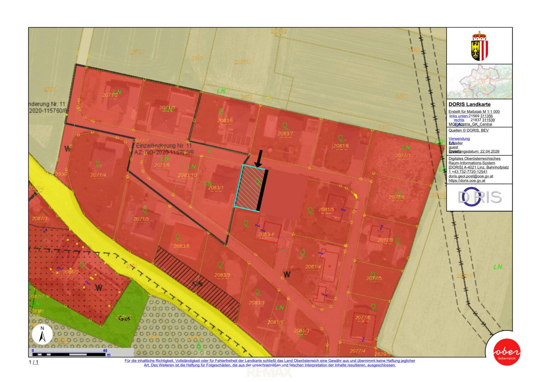The width and height of the screenshot is (540, 382).
Task: Click the map scale bar labeled 40 m
Action: pos(69,354)
